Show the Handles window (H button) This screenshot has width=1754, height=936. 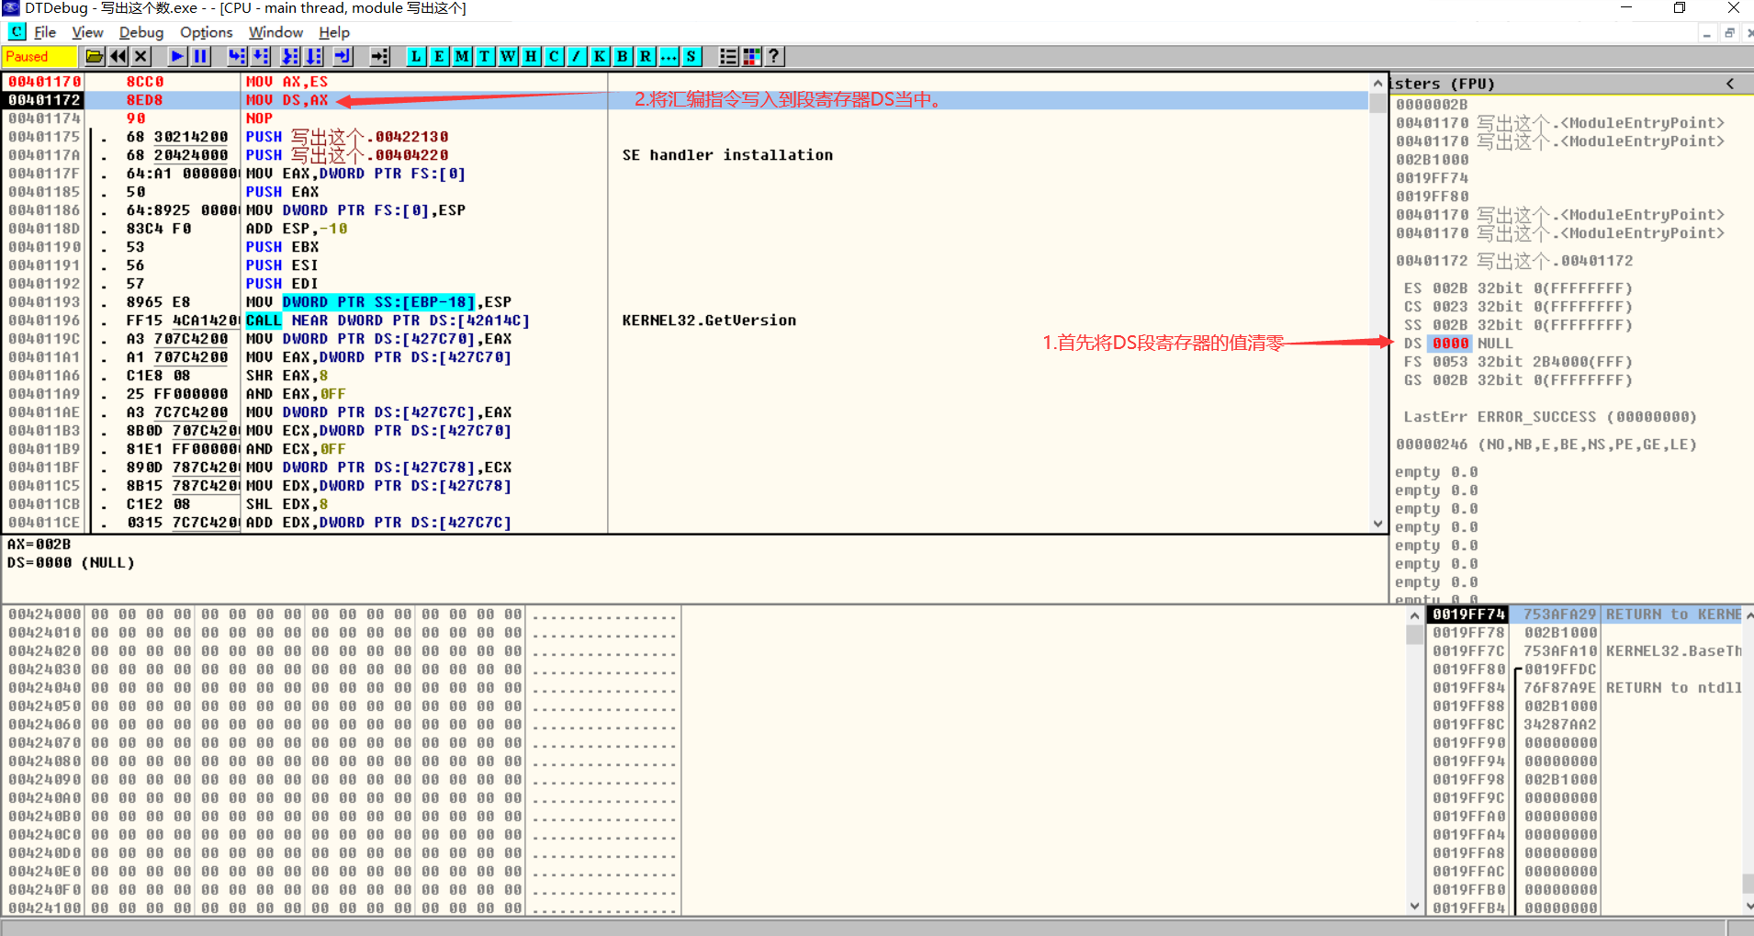tap(531, 57)
